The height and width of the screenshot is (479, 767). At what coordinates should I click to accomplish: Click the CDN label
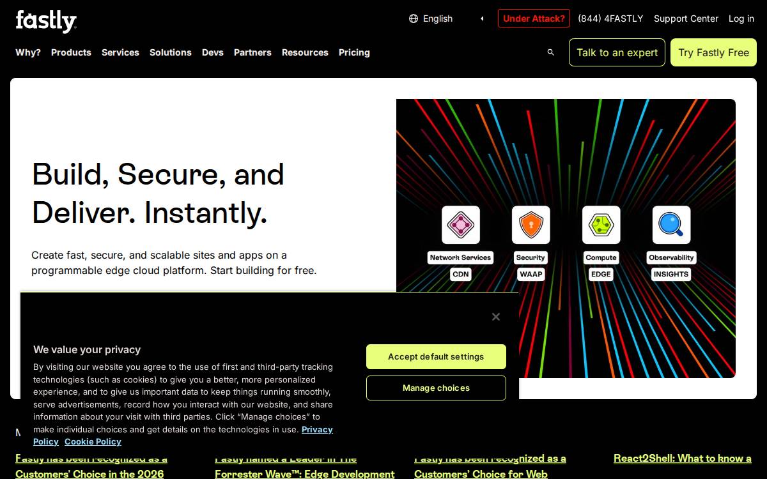point(460,274)
